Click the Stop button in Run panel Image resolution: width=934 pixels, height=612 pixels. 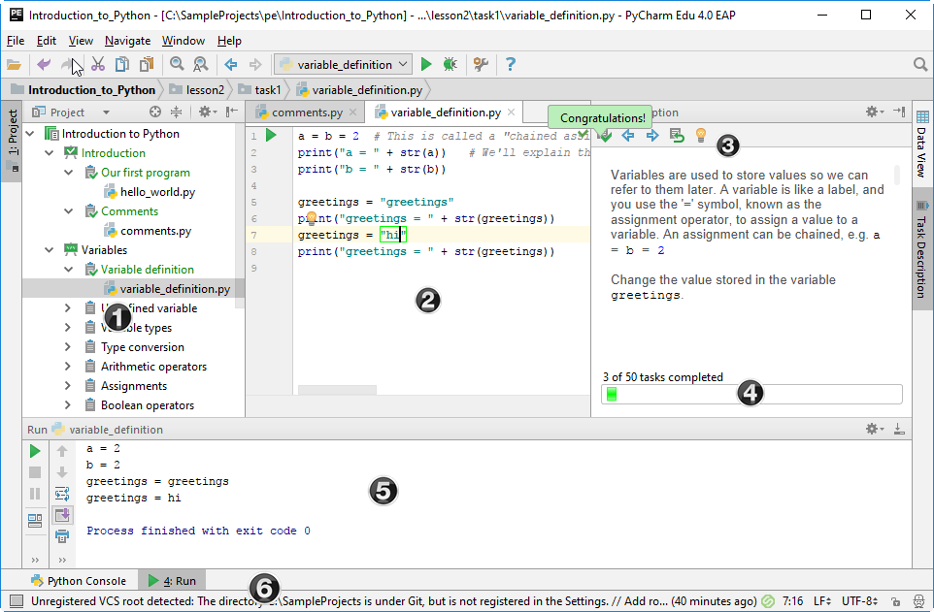point(35,472)
